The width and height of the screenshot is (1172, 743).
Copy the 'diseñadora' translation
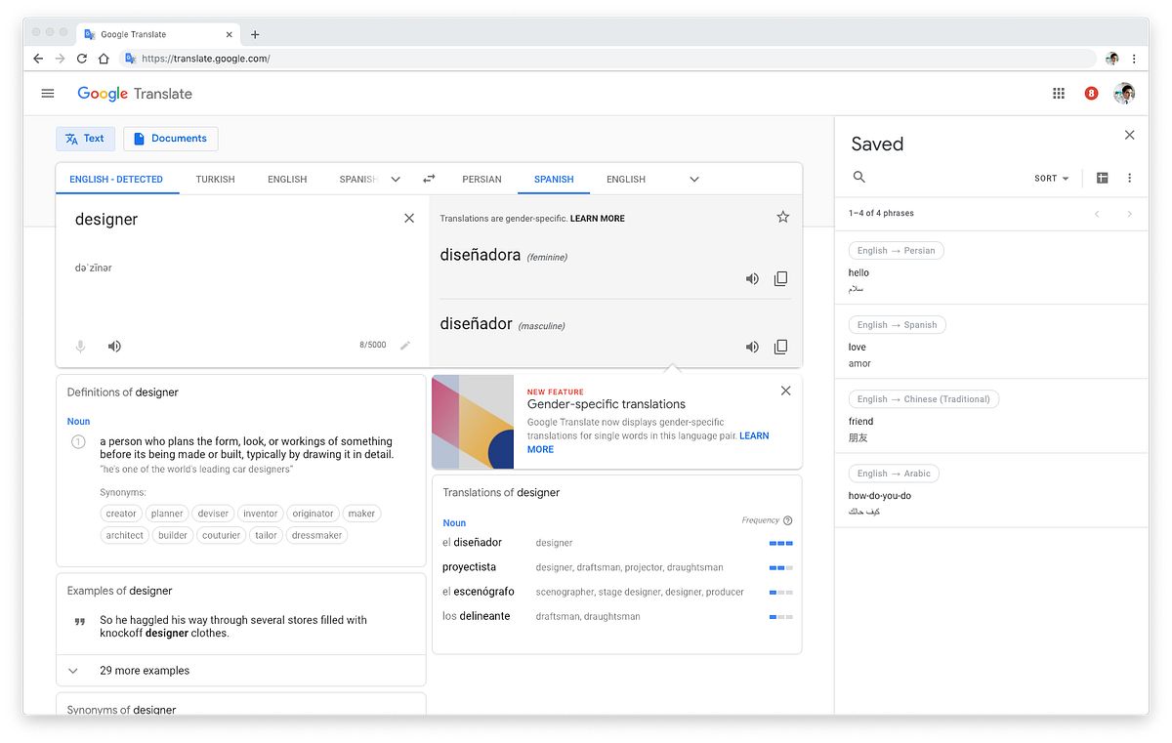tap(780, 278)
